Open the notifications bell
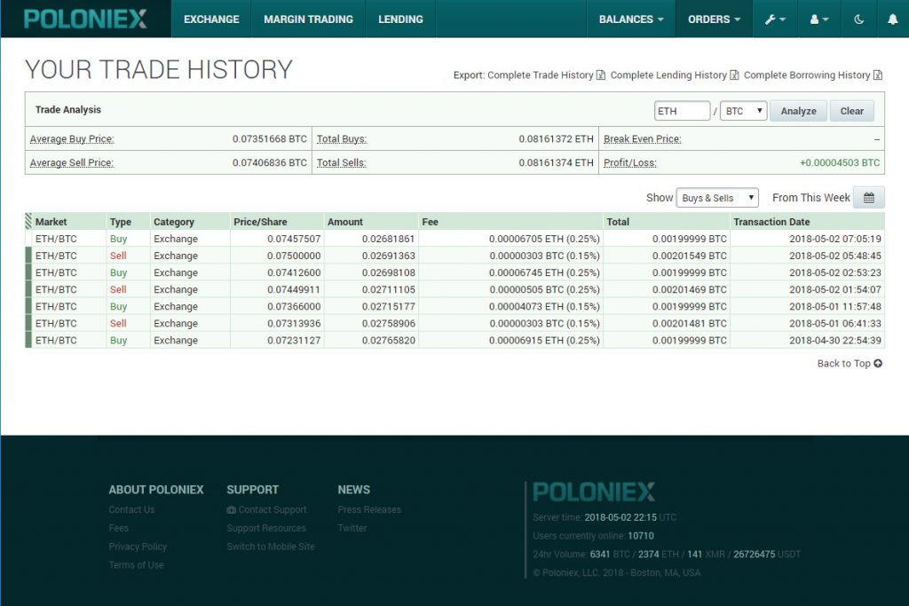 tap(893, 20)
